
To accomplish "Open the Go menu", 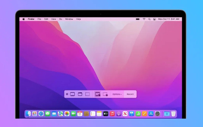I will pyautogui.click(x=61, y=19).
